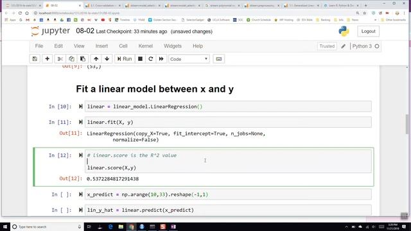Show hidden system tray icons chevron
This screenshot has height=231, width=411.
tap(347, 227)
